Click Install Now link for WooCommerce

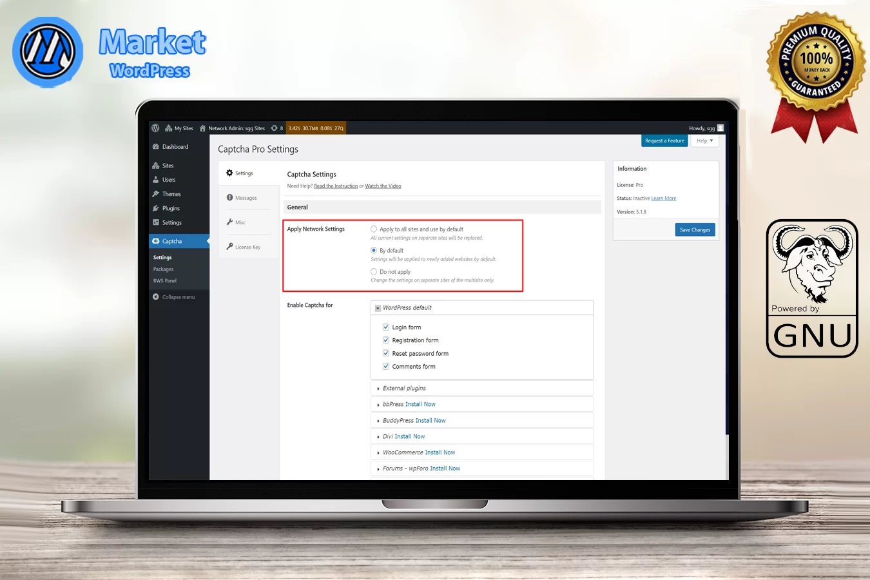pos(440,452)
